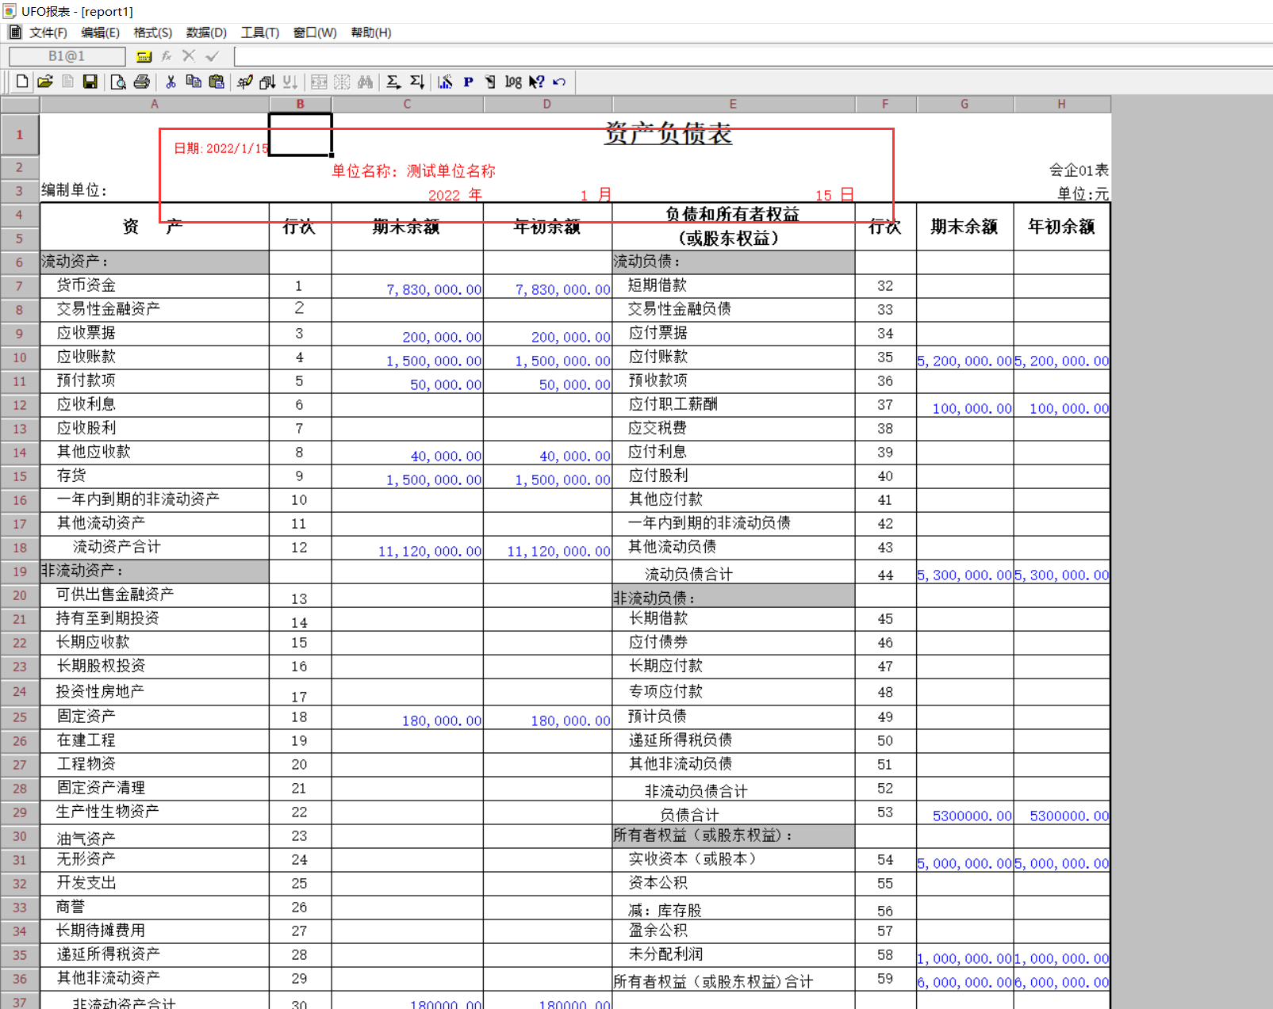Click the 会企01表 label
The width and height of the screenshot is (1273, 1009).
tap(1079, 170)
